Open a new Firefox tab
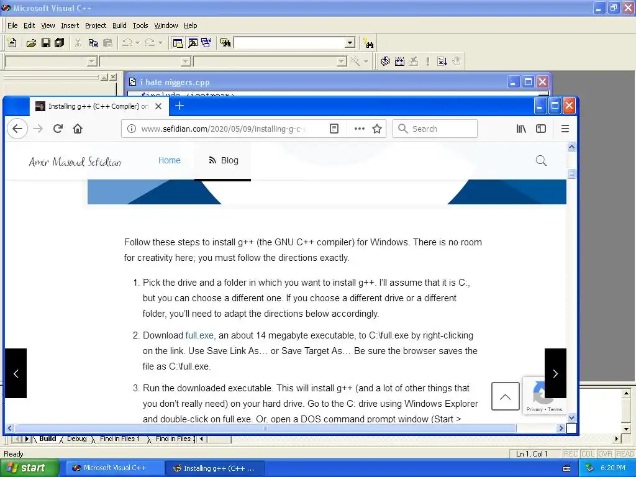636x477 pixels. (179, 106)
